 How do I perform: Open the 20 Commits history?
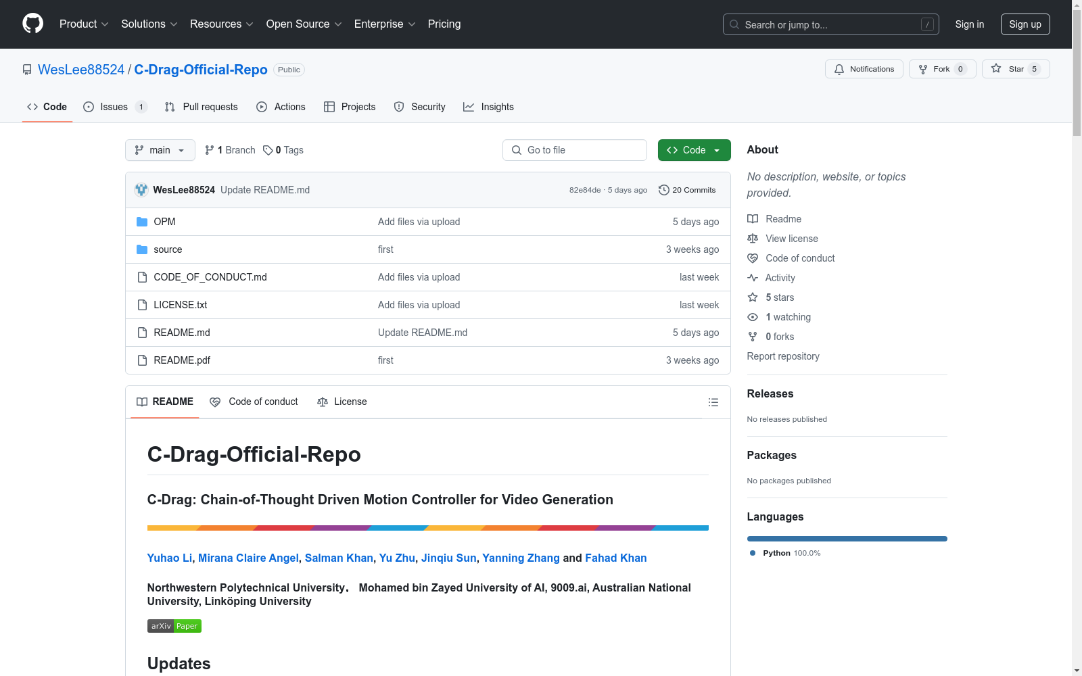(687, 190)
